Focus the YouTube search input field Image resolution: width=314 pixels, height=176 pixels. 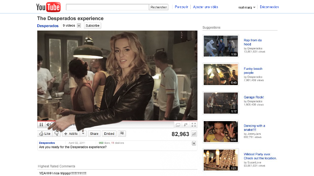coord(108,7)
